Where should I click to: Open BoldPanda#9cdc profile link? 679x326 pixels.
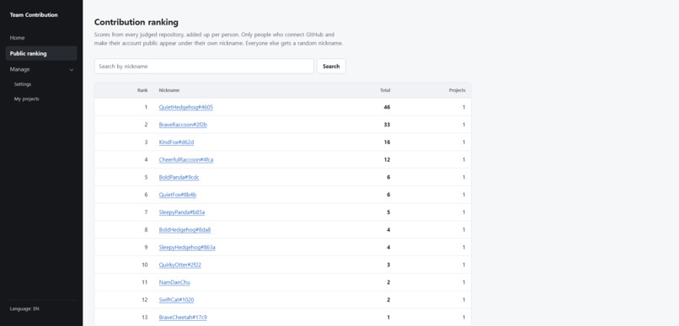179,178
